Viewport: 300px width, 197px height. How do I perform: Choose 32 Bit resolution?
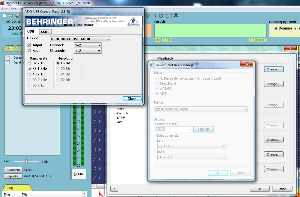tap(58, 80)
